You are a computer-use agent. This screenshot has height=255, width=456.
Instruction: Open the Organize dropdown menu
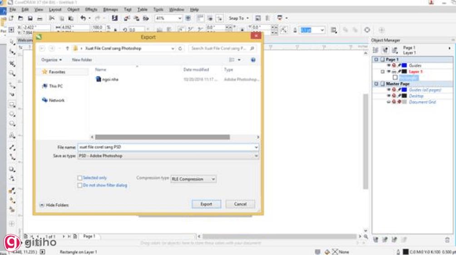tap(51, 60)
